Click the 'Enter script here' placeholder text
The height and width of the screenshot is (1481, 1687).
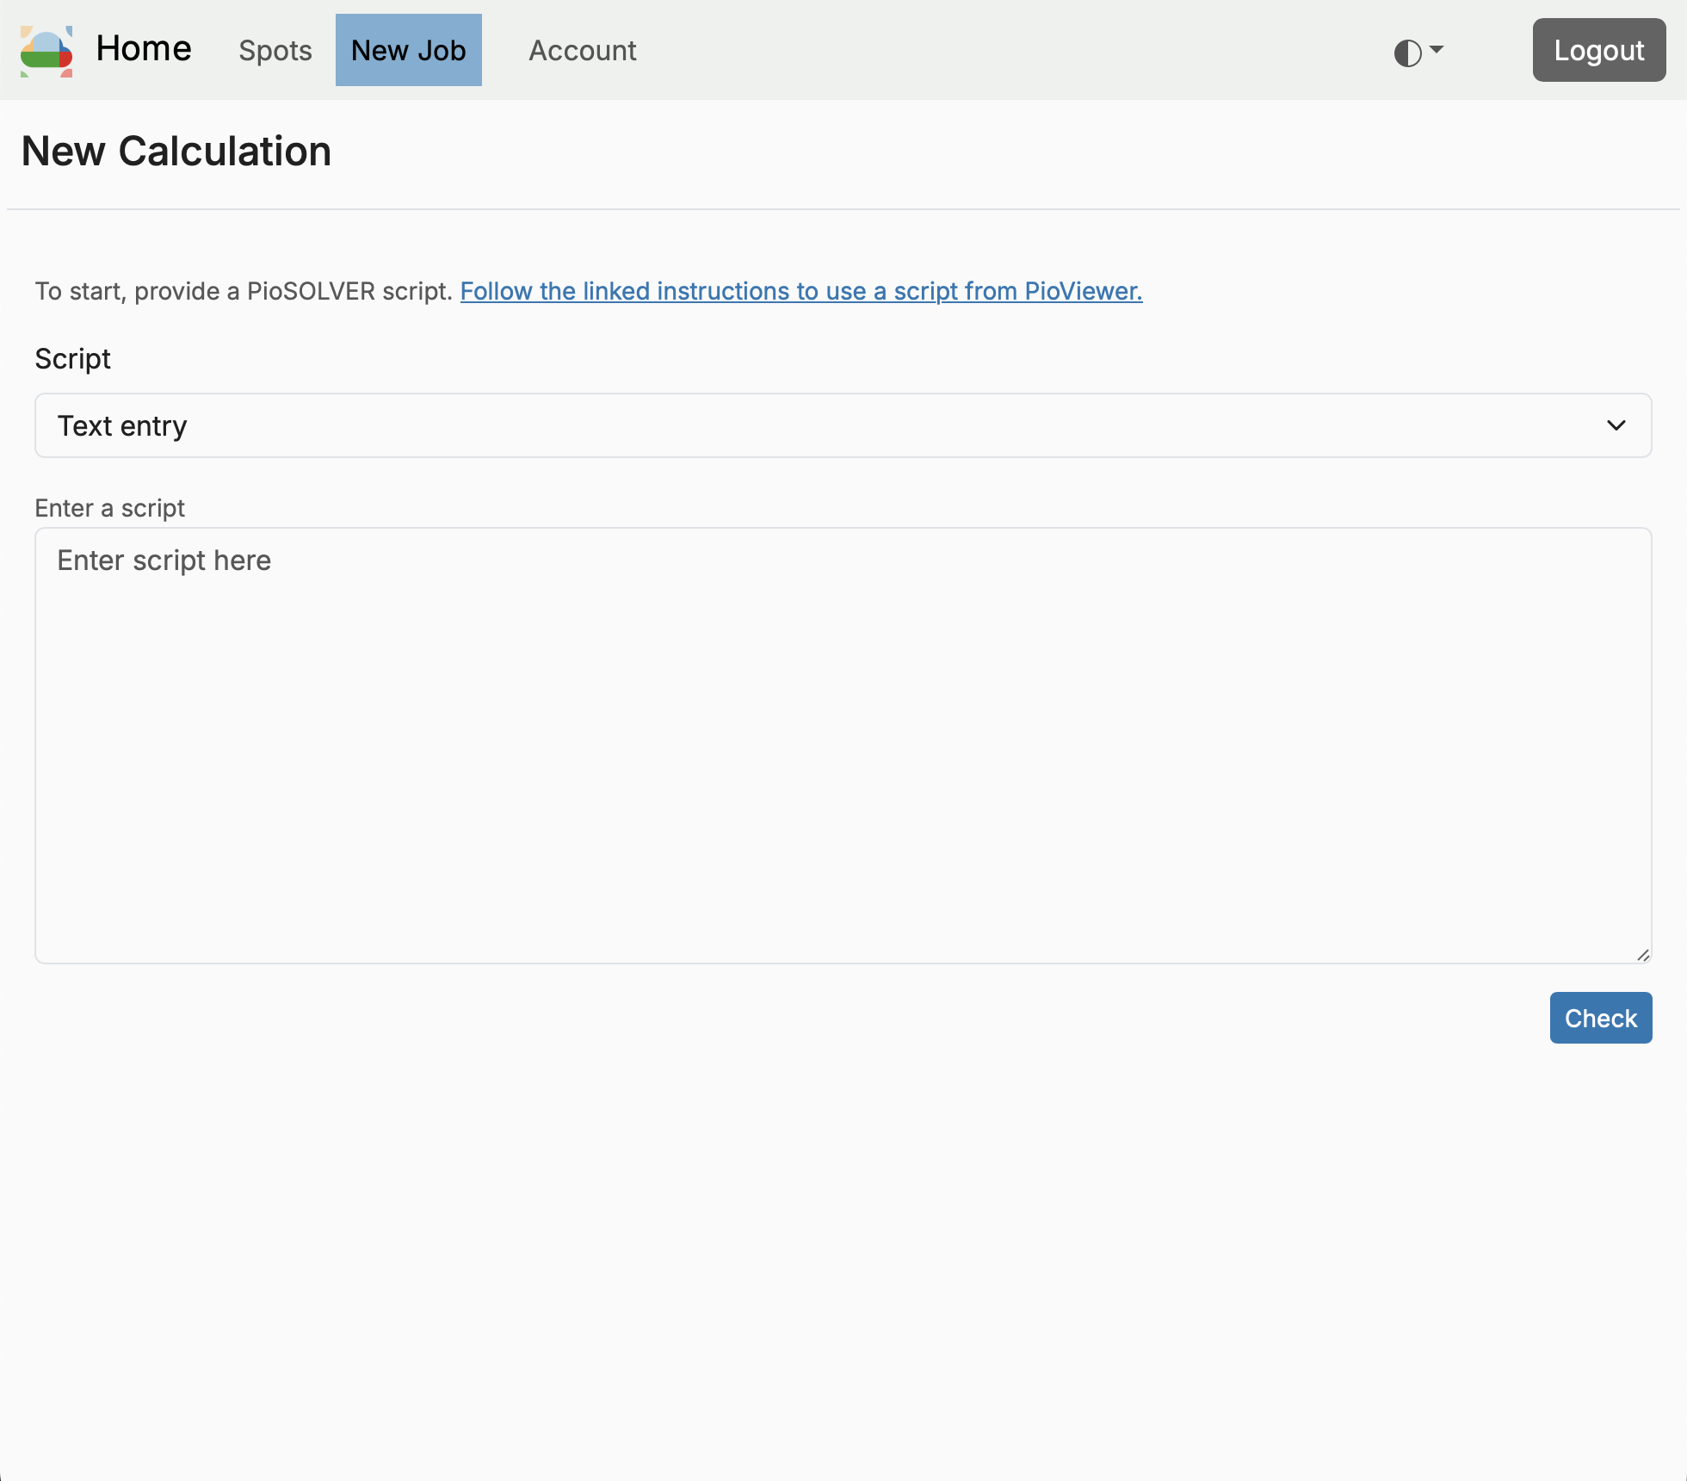coord(164,561)
